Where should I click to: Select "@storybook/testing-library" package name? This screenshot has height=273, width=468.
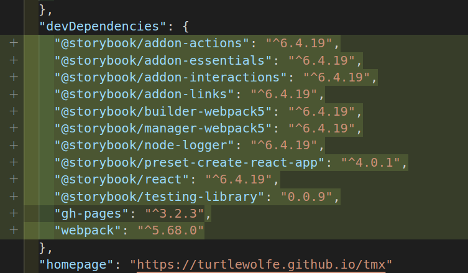(x=158, y=197)
